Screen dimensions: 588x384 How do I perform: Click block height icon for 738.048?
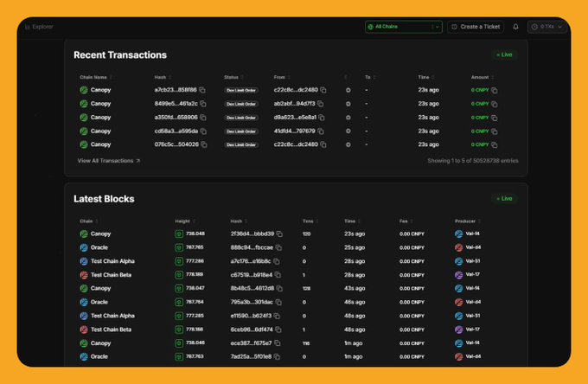pyautogui.click(x=179, y=234)
